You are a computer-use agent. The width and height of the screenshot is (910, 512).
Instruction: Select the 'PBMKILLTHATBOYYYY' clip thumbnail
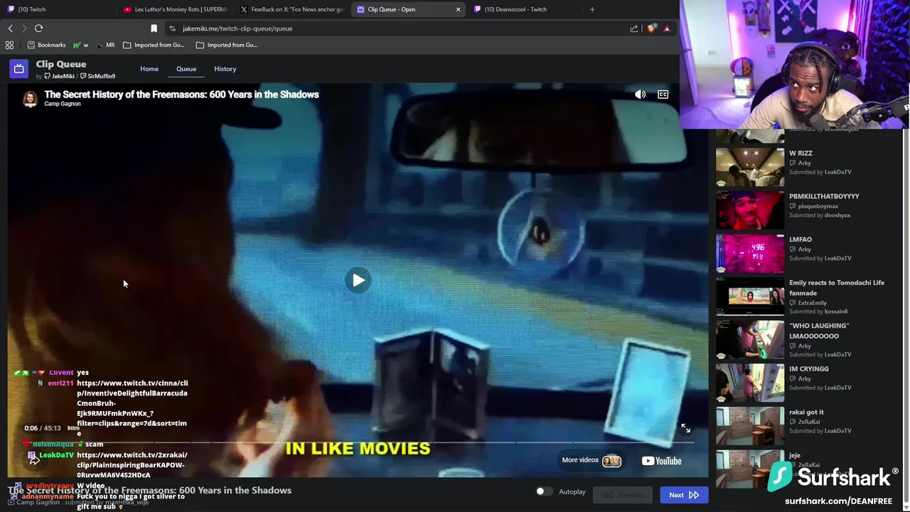[750, 210]
